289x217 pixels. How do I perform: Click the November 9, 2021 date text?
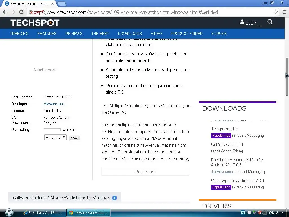point(58,97)
